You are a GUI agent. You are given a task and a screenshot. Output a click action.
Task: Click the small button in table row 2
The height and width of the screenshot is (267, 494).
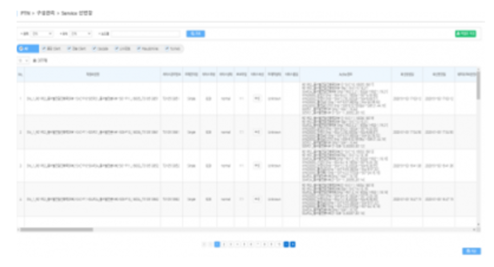pyautogui.click(x=257, y=132)
